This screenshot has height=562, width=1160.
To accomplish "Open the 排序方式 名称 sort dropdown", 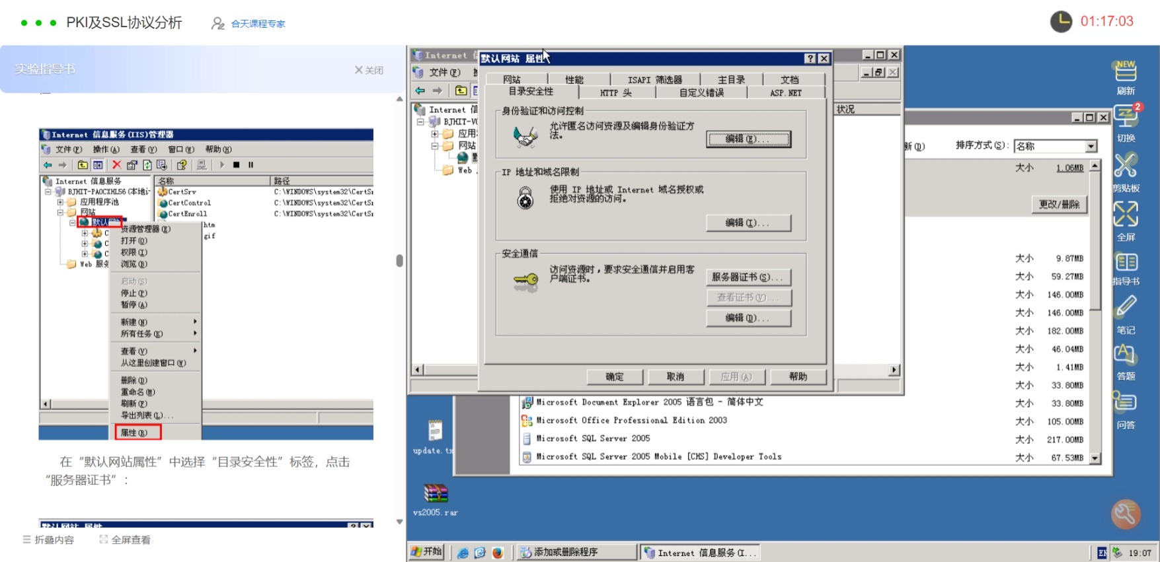I will (1091, 146).
